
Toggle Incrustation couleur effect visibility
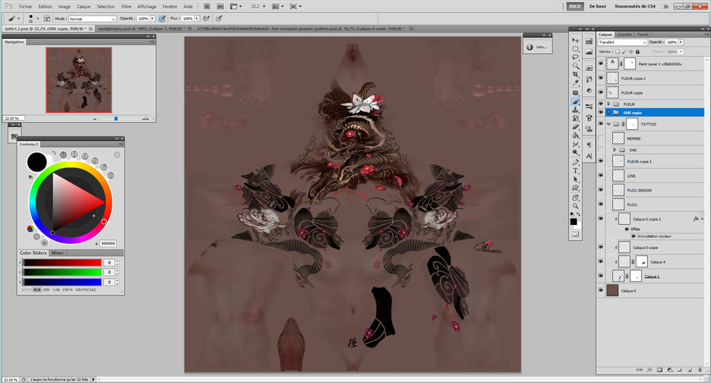[634, 236]
